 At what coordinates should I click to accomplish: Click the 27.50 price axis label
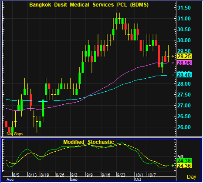coord(184,95)
